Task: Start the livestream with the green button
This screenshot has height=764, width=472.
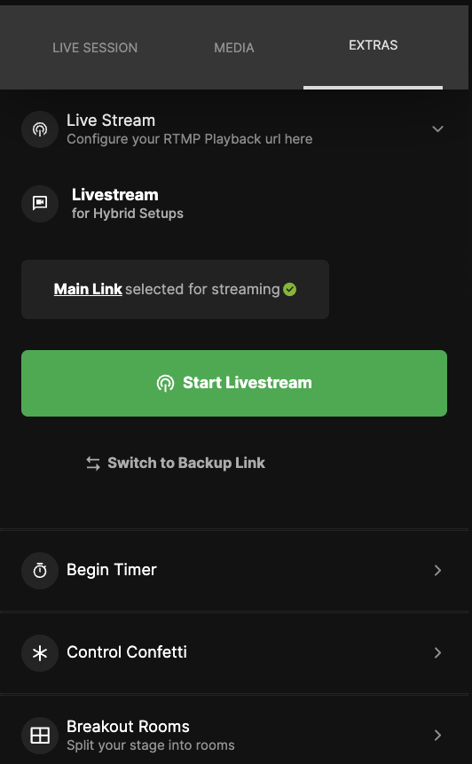Action: click(234, 383)
